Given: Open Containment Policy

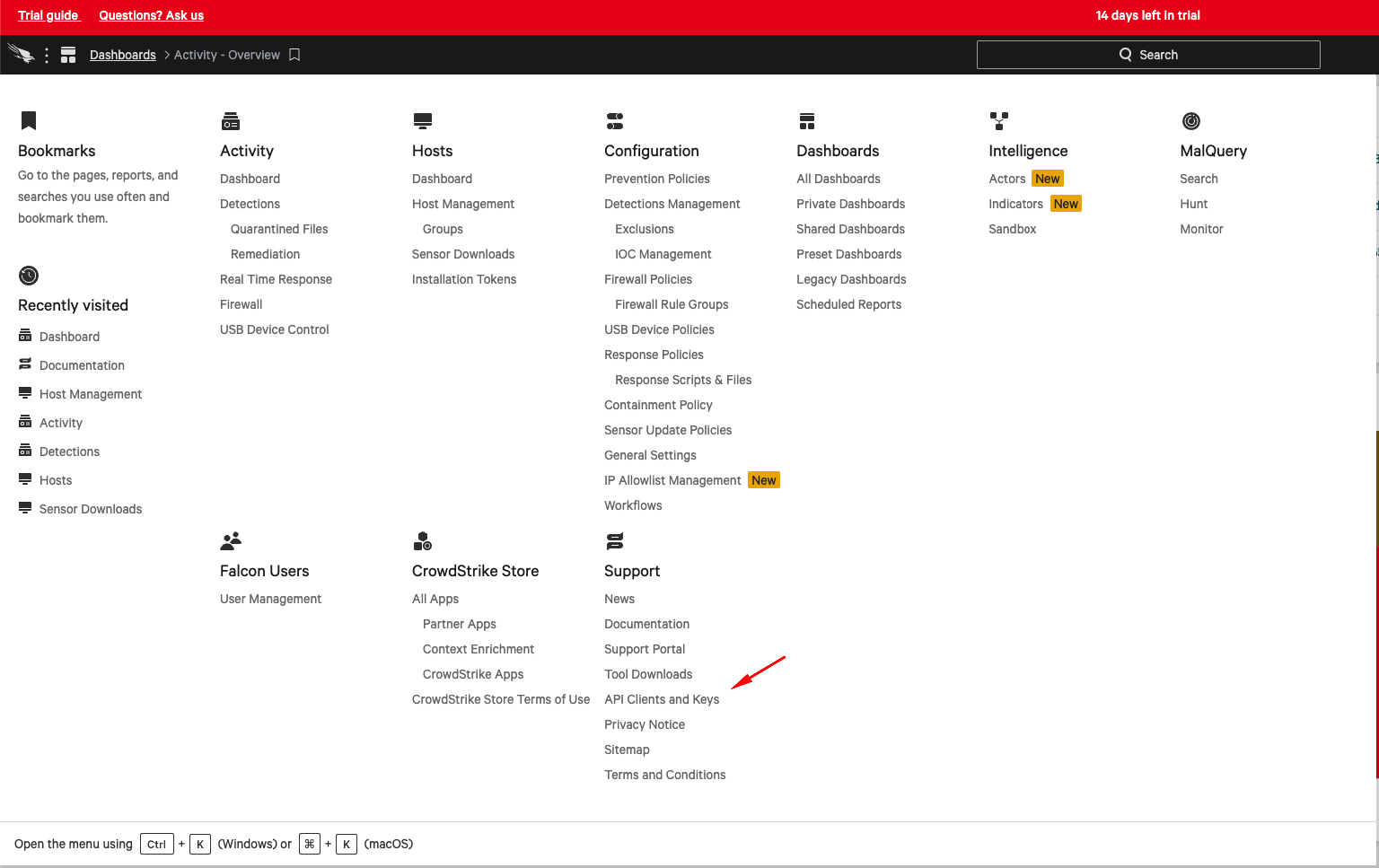Looking at the screenshot, I should pyautogui.click(x=658, y=405).
